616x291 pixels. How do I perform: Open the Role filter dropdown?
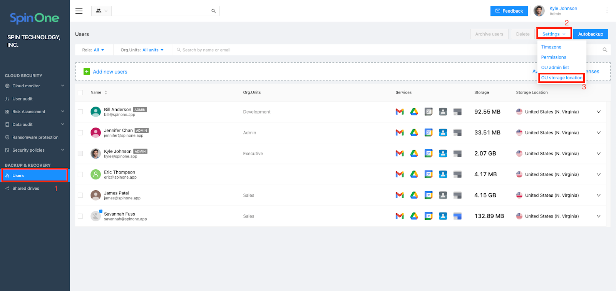94,50
